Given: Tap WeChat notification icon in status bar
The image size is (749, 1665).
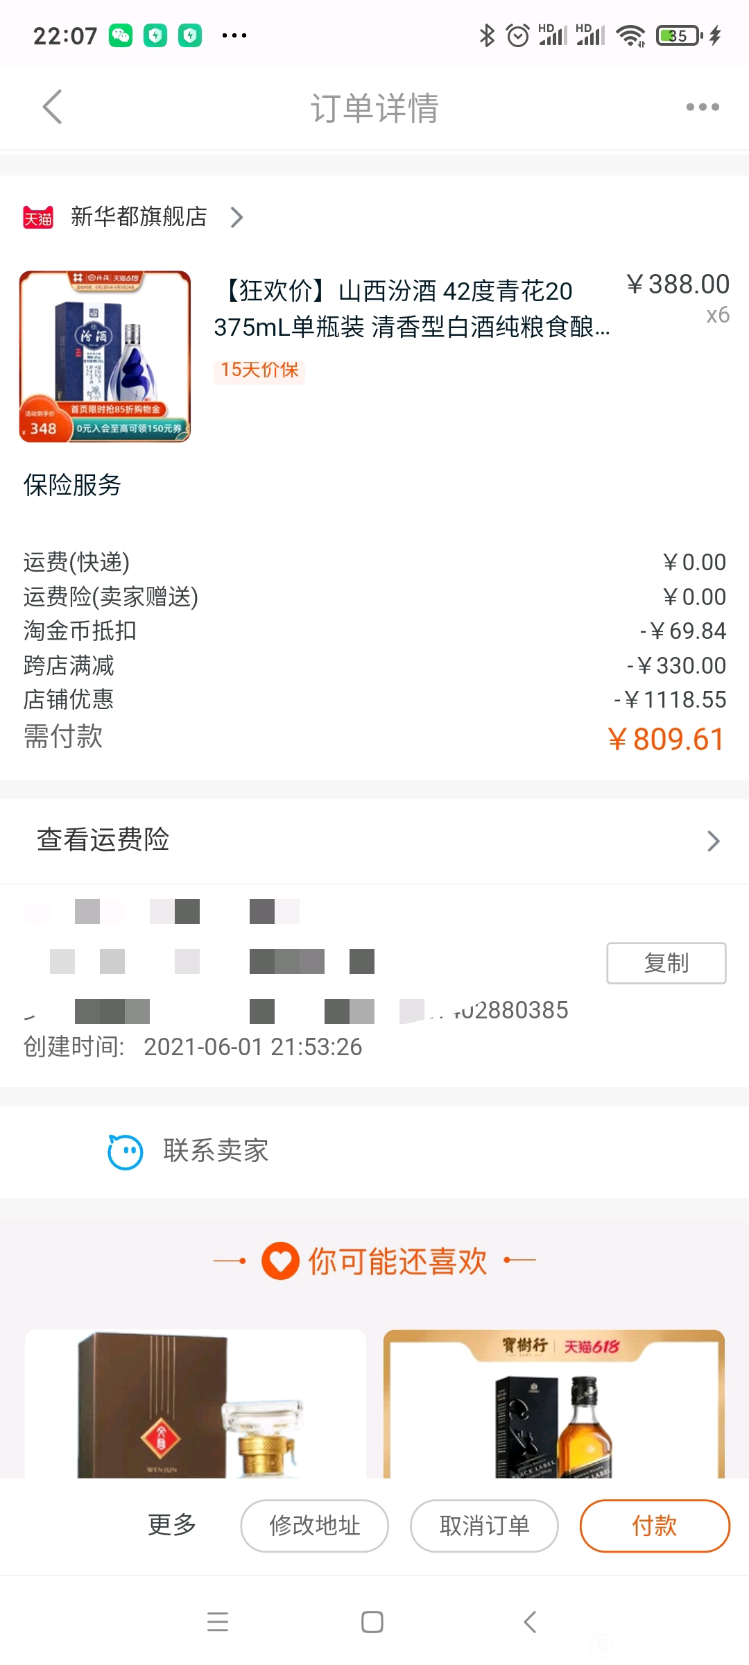Looking at the screenshot, I should pos(121,35).
